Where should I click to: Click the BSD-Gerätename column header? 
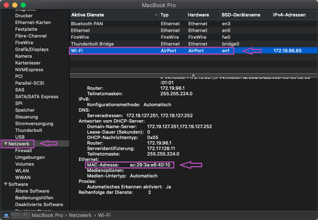241,15
